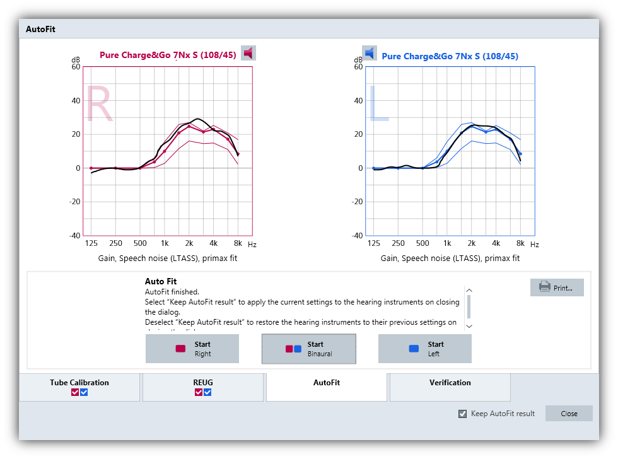Close the AutoFit dialog

click(569, 414)
